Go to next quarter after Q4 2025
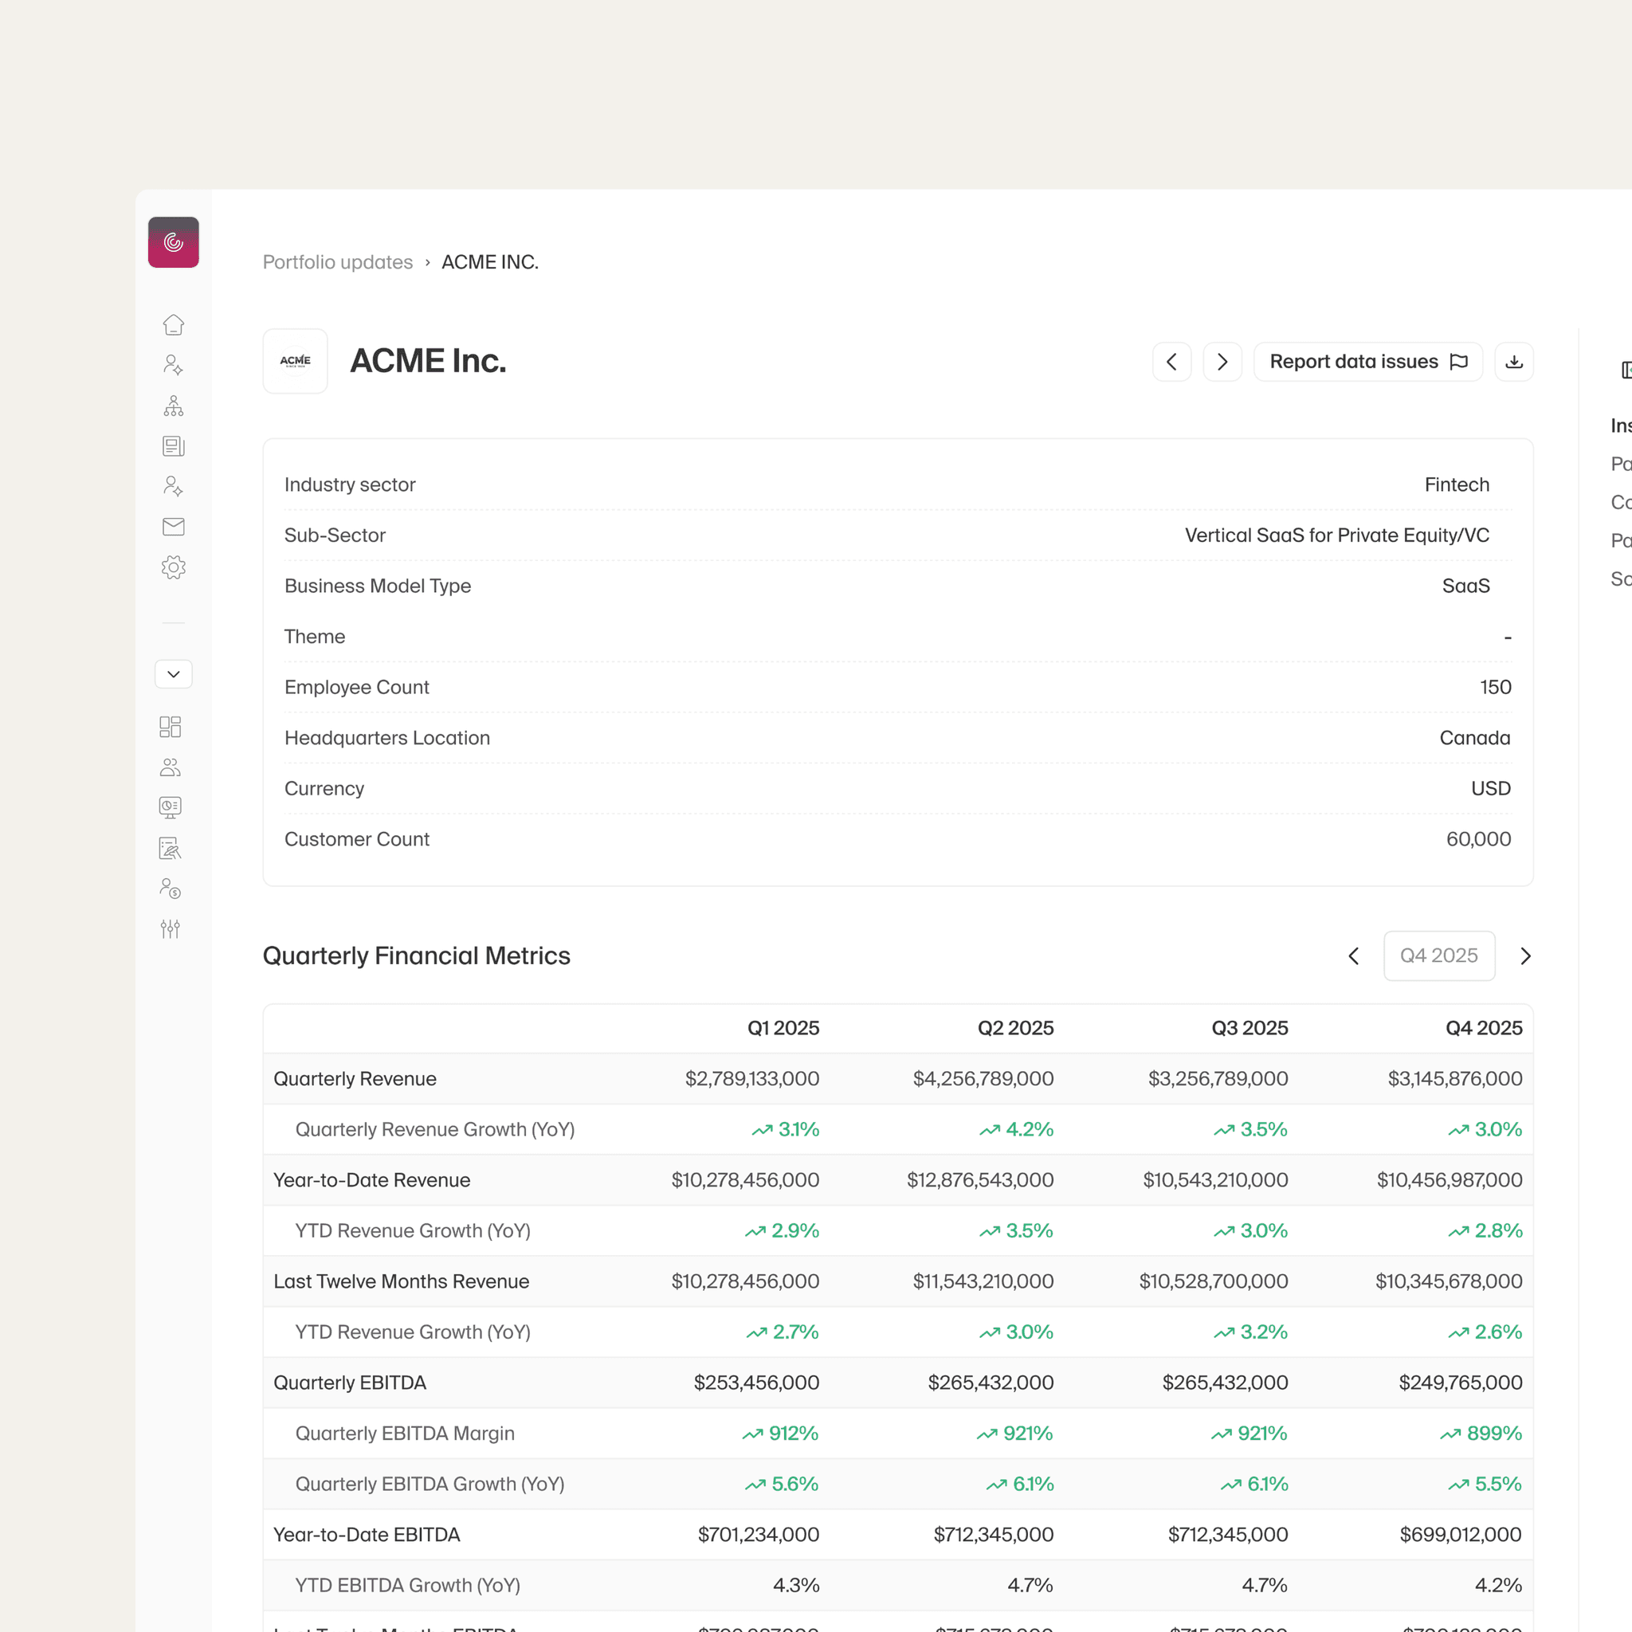 [1524, 955]
